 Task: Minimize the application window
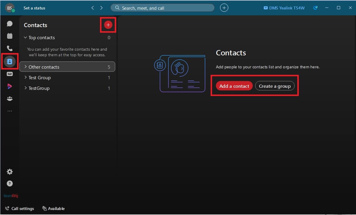click(327, 8)
